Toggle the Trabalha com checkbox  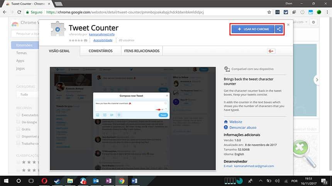pyautogui.click(x=18, y=143)
